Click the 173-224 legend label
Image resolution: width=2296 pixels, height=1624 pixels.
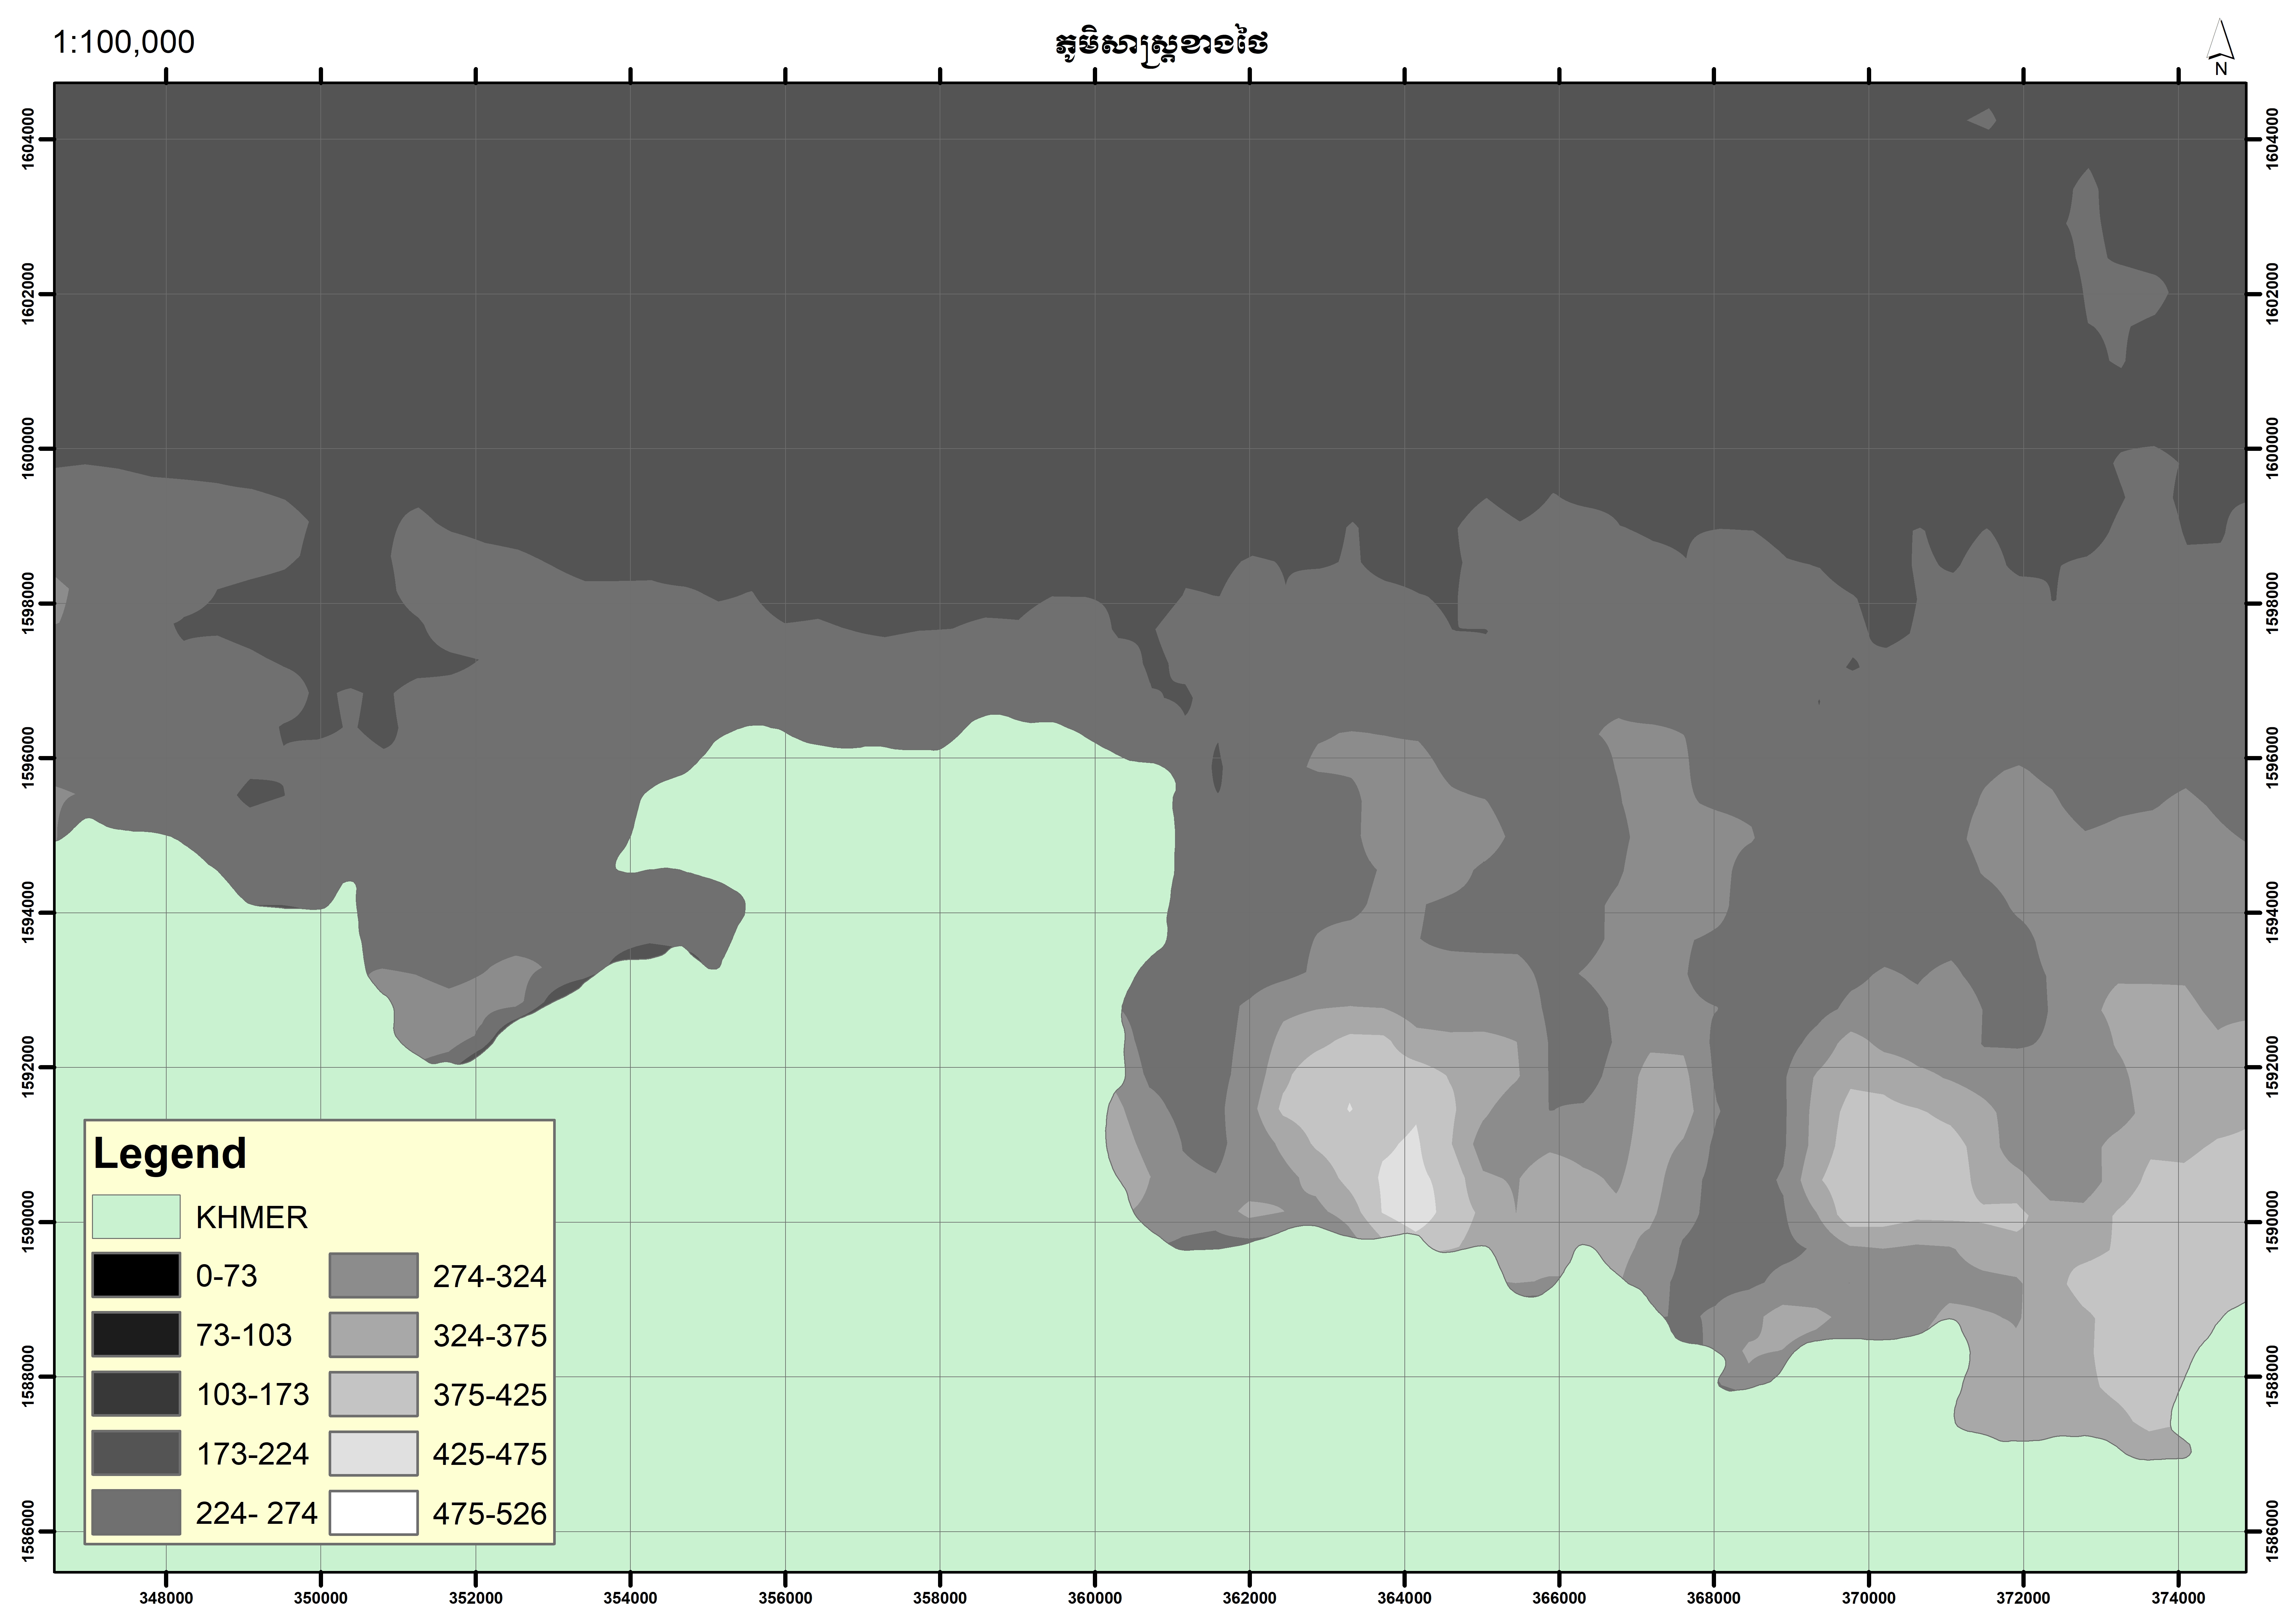pyautogui.click(x=253, y=1454)
